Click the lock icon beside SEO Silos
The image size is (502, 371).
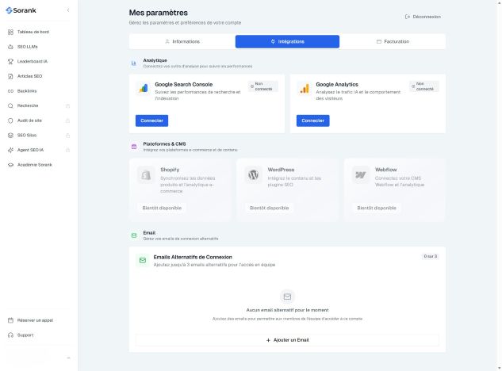pos(68,136)
